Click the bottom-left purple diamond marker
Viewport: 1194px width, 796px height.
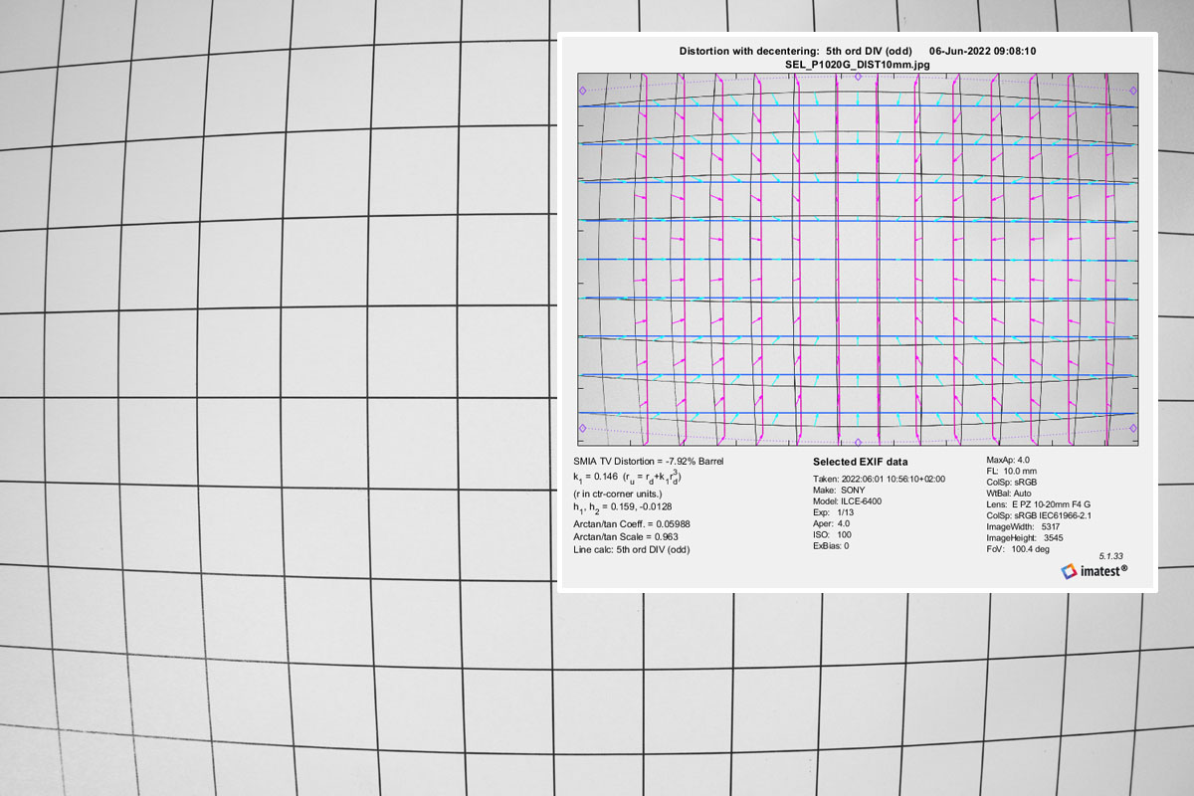[x=583, y=428]
